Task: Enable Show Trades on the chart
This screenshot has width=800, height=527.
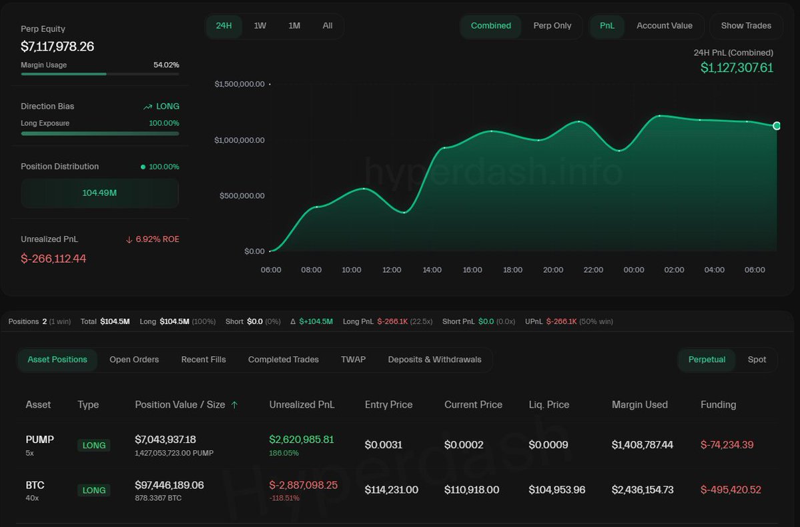Action: [x=746, y=26]
